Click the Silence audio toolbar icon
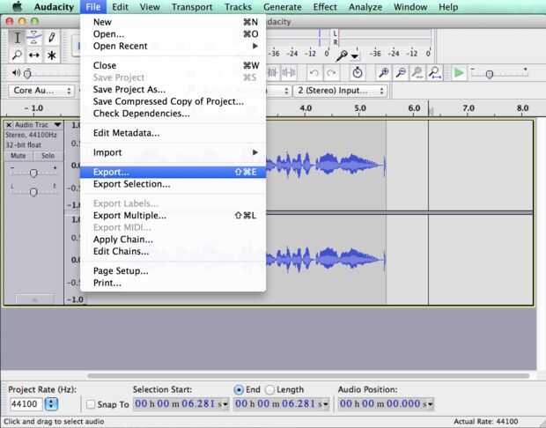The width and height of the screenshot is (546, 428). (x=289, y=73)
